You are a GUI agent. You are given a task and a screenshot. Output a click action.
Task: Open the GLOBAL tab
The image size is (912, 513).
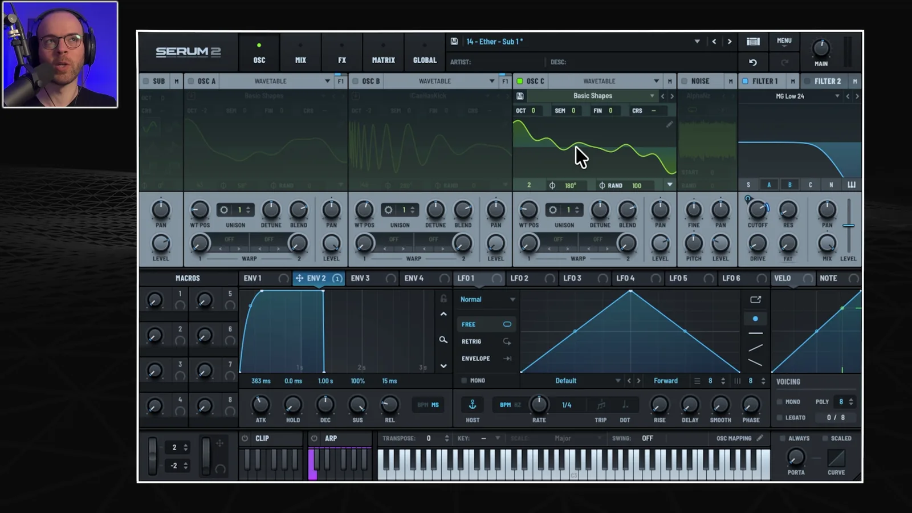click(x=425, y=51)
